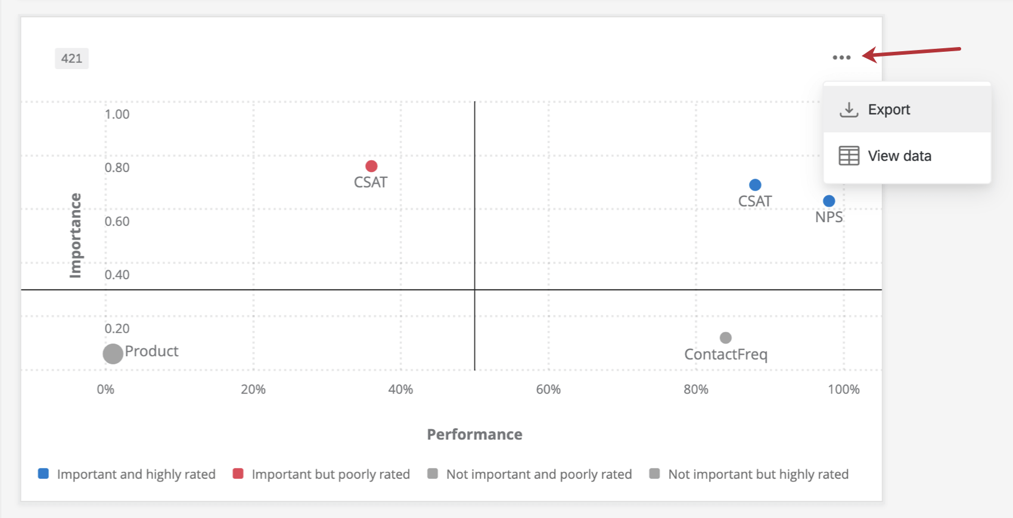Image resolution: width=1013 pixels, height=518 pixels.
Task: Toggle red 'Important but poorly rated' swatch
Action: click(x=238, y=474)
